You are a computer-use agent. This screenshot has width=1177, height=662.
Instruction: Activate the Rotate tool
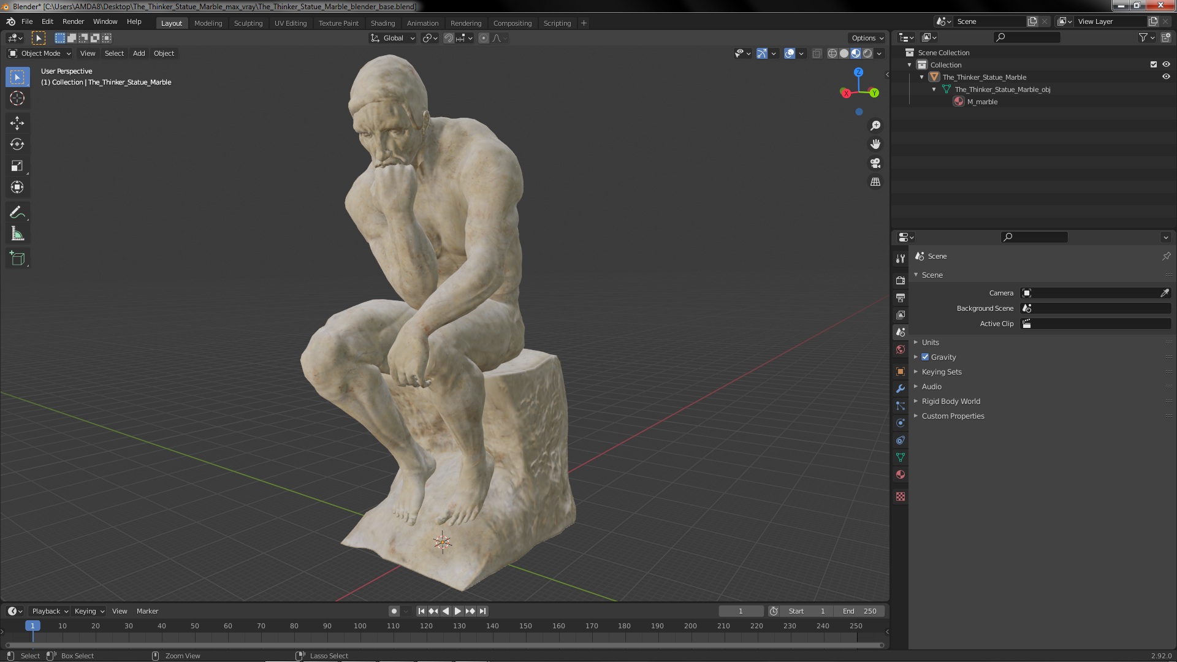click(17, 145)
